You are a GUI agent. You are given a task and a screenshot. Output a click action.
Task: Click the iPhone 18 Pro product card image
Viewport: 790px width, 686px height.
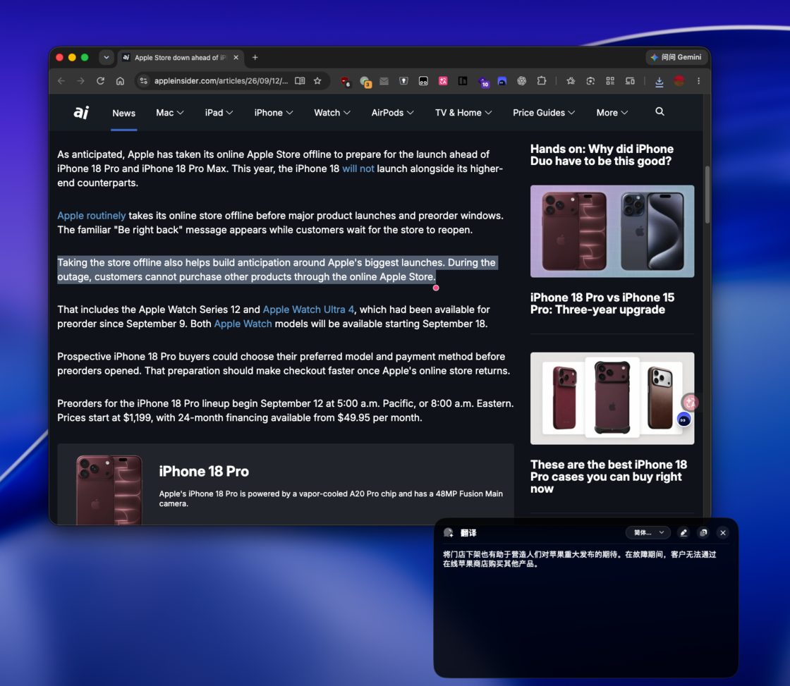109,490
